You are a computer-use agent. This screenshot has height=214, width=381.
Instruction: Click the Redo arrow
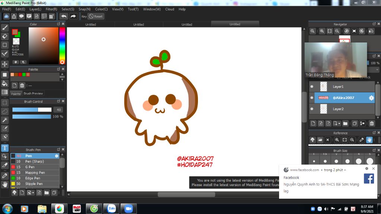point(73,16)
